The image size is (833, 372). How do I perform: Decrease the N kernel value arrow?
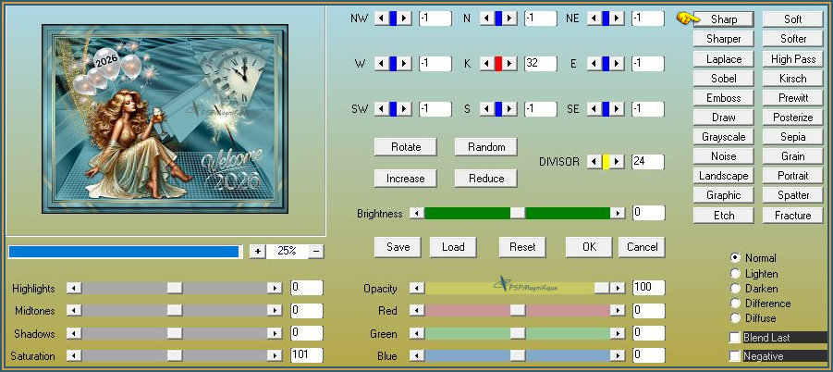[485, 19]
